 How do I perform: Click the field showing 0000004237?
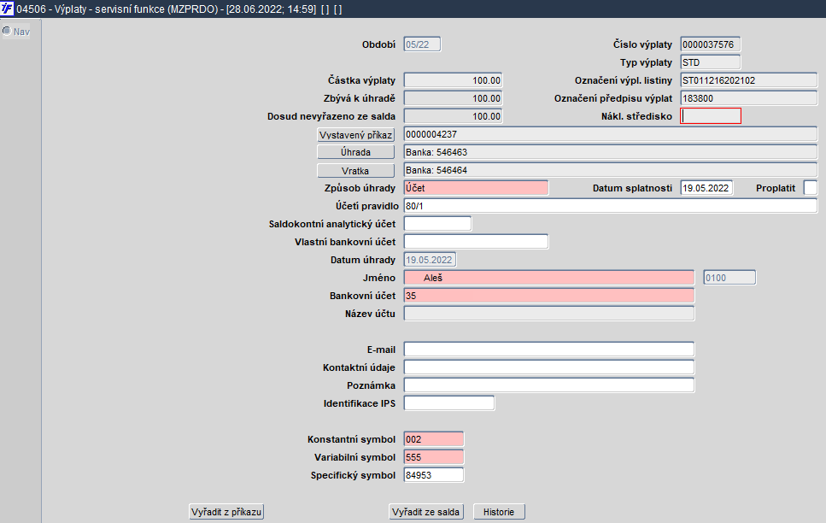(611, 134)
